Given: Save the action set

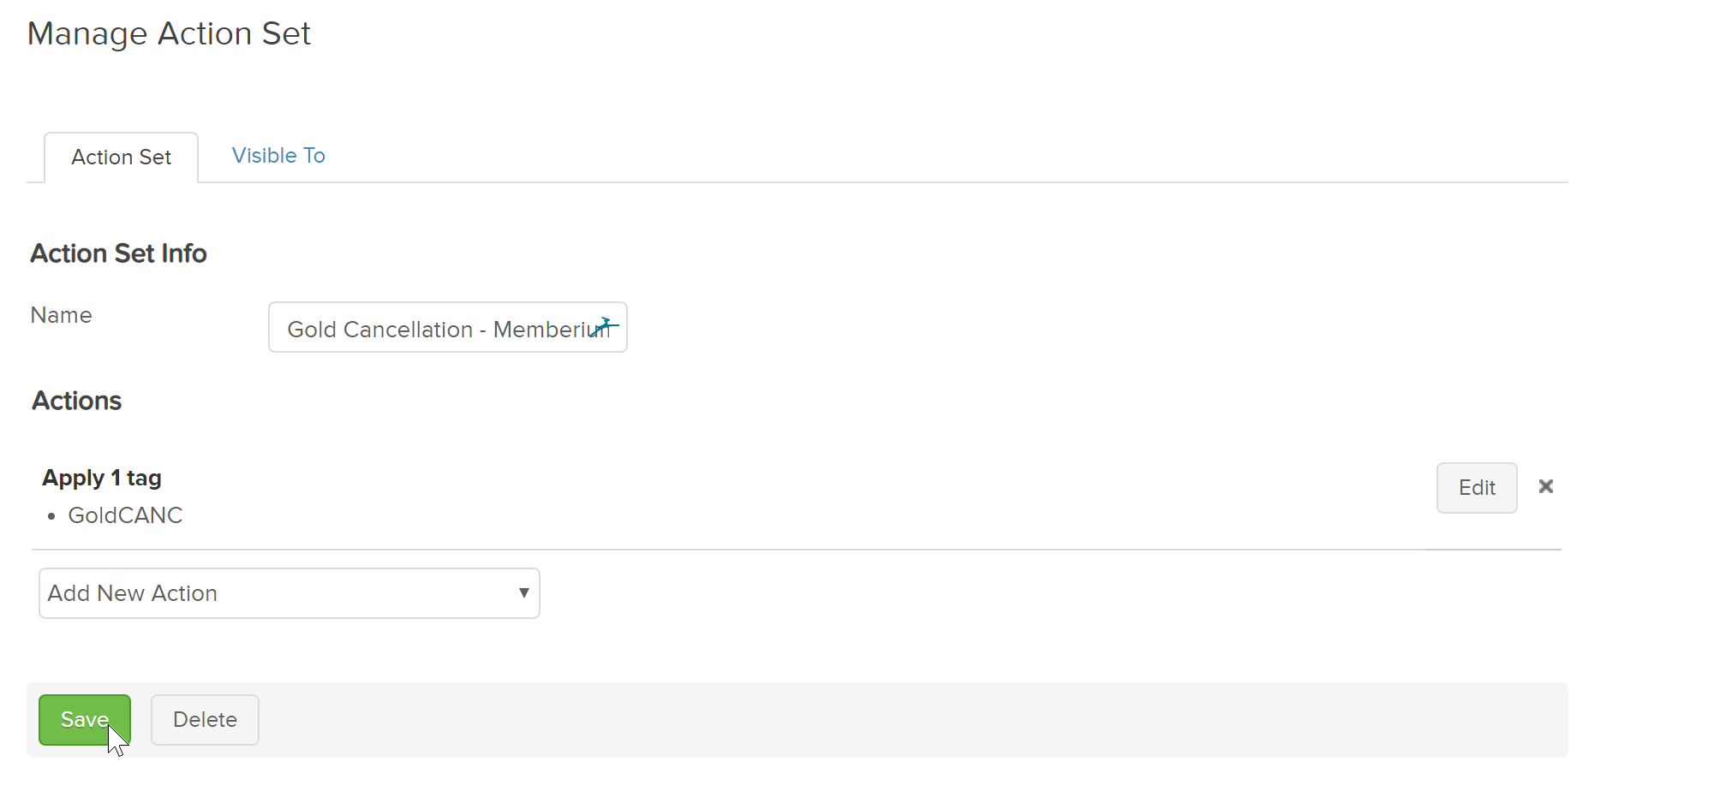Looking at the screenshot, I should point(85,720).
